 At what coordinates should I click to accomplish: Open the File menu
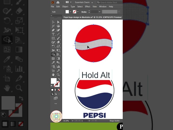click(52, 6)
